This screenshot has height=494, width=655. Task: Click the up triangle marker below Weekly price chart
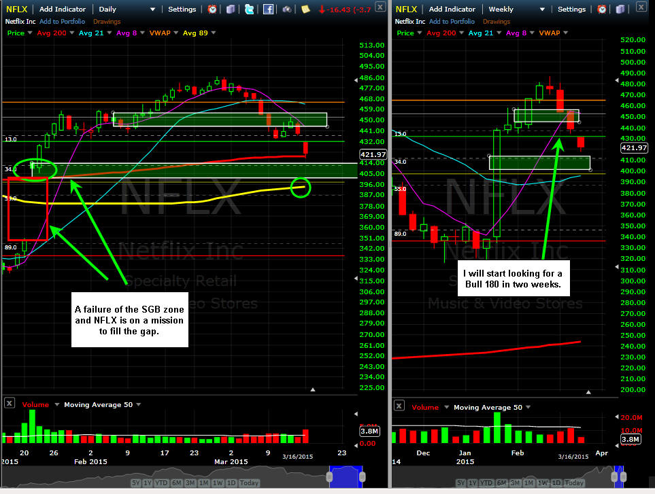tap(588, 392)
